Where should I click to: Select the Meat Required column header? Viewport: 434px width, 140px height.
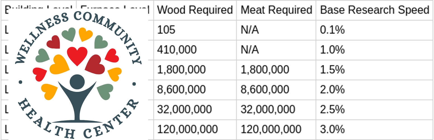coord(276,10)
